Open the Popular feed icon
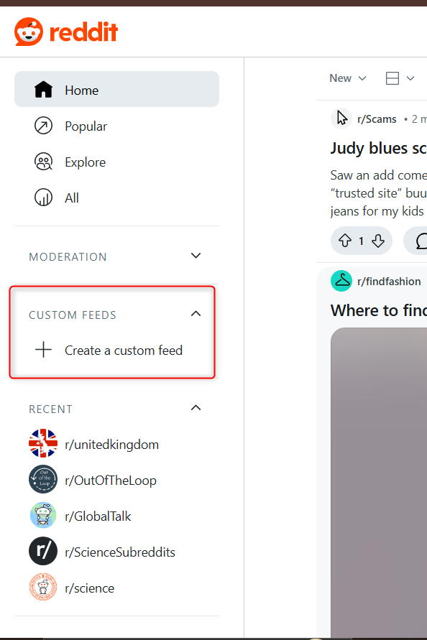The image size is (427, 640). click(43, 126)
